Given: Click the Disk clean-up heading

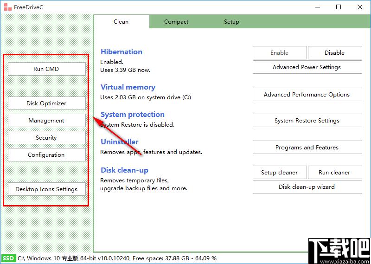Looking at the screenshot, I should tap(124, 170).
